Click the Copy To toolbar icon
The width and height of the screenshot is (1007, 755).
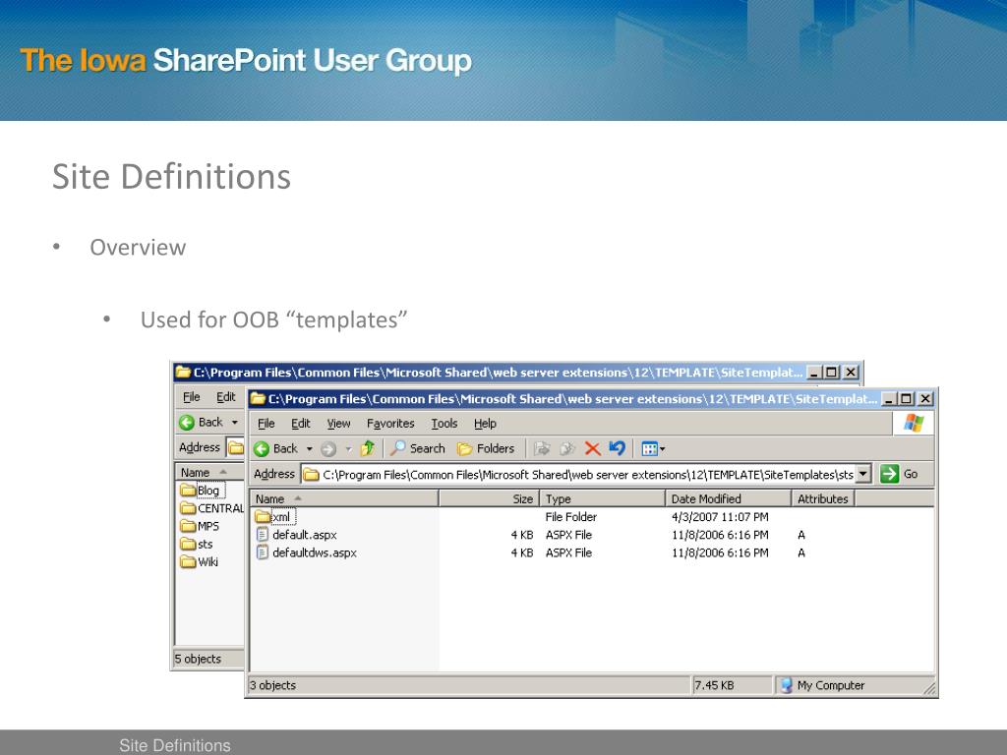567,448
